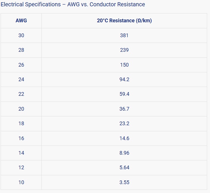This screenshot has height=193, width=210.
Task: Click the AWG column header
Action: point(21,21)
